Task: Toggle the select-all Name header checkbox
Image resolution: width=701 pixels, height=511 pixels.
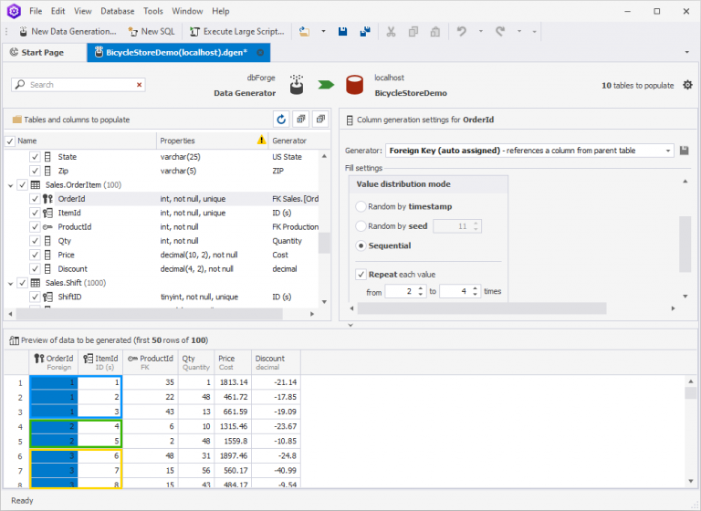Action: (10, 141)
